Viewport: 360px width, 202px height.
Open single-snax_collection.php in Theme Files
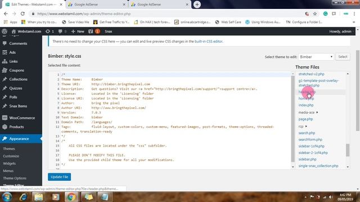point(318,166)
